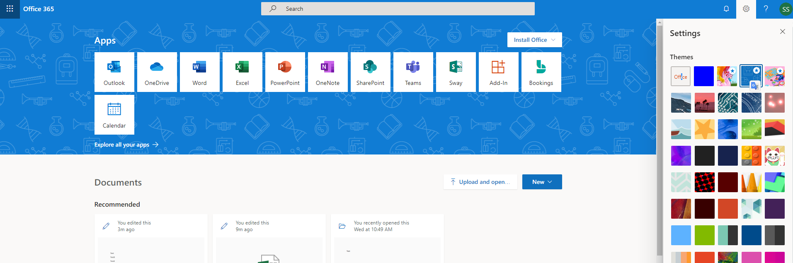Click the search magnifier icon
This screenshot has height=263, width=793.
(x=273, y=9)
